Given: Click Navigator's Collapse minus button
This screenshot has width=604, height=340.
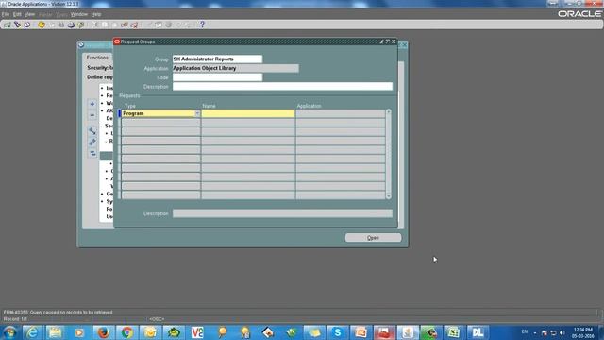Looking at the screenshot, I should click(x=92, y=115).
